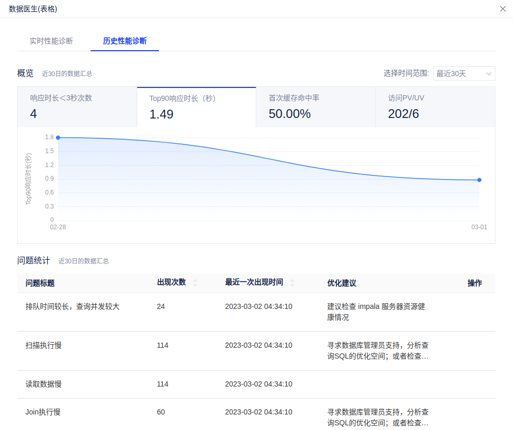
Task: Select the Join执行慢 issue row
Action: (x=43, y=412)
